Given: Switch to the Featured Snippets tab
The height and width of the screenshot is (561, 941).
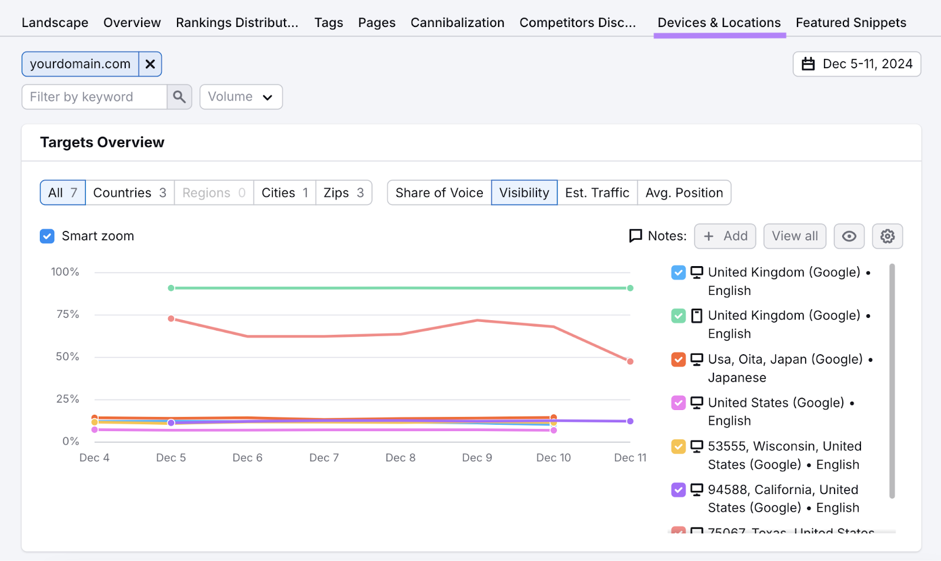Looking at the screenshot, I should pos(850,22).
